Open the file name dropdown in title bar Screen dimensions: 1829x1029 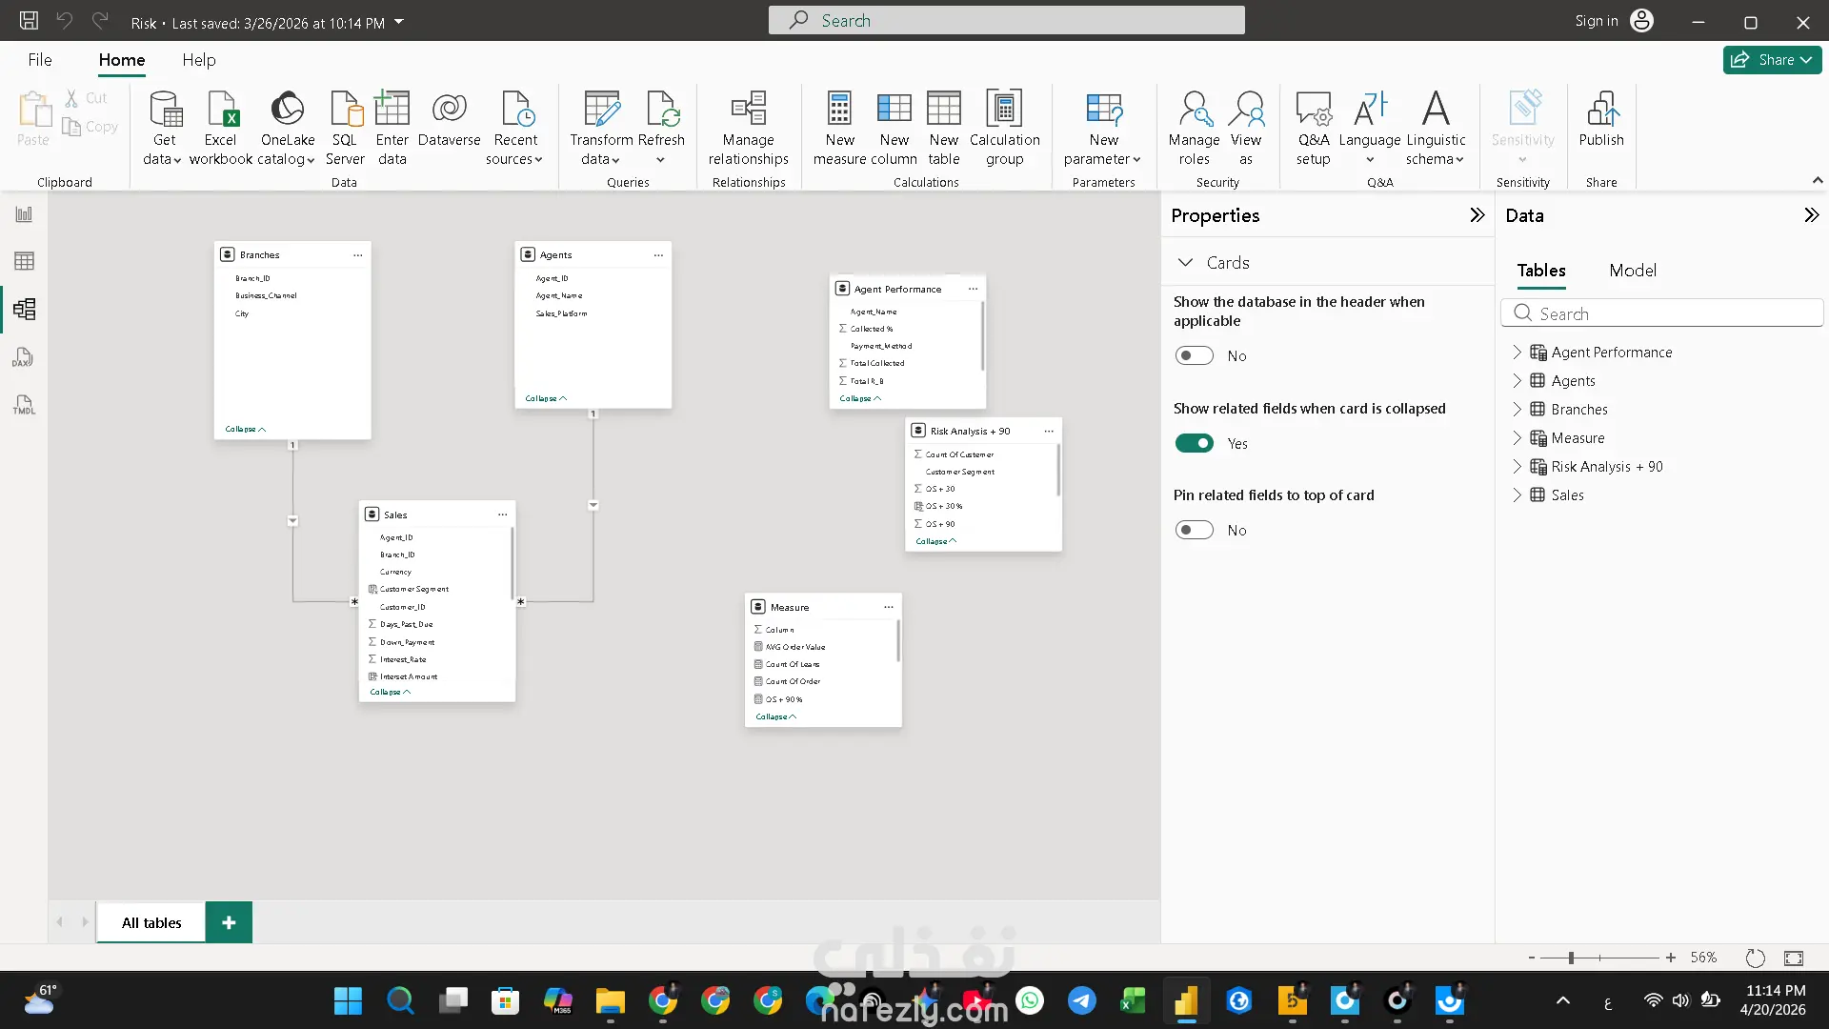point(399,22)
